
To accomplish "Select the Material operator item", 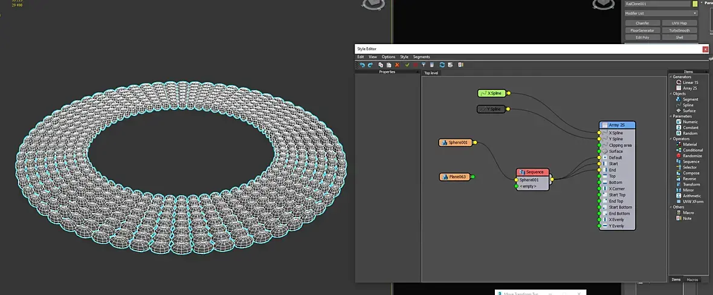I will click(x=686, y=144).
